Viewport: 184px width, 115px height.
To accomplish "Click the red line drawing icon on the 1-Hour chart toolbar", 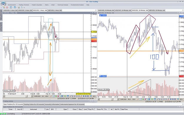I will [x=81, y=96].
